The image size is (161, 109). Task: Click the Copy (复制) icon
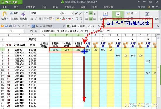click(11, 19)
